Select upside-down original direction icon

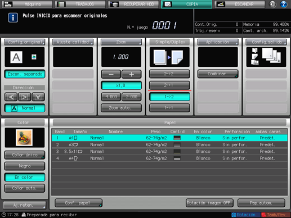coord(38,97)
